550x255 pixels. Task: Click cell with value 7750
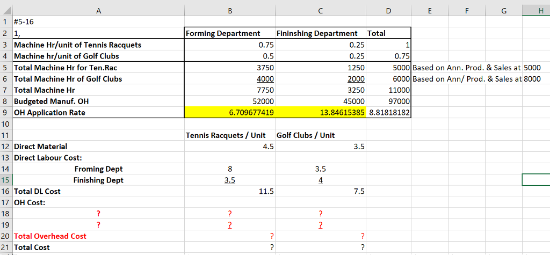(x=230, y=90)
